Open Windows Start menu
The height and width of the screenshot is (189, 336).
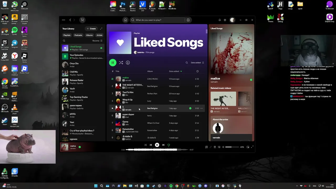coord(96,186)
